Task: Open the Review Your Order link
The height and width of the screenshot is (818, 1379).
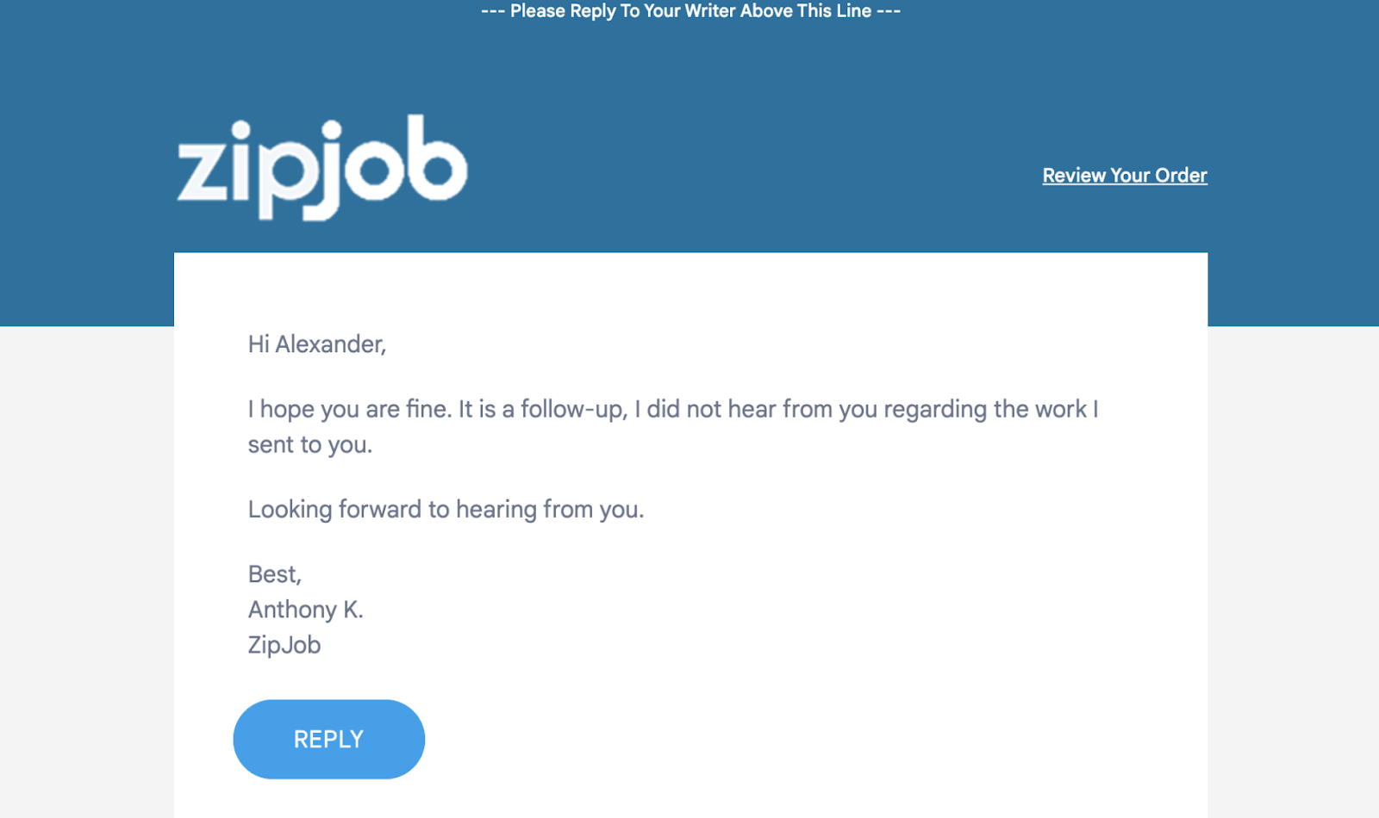Action: coord(1125,176)
